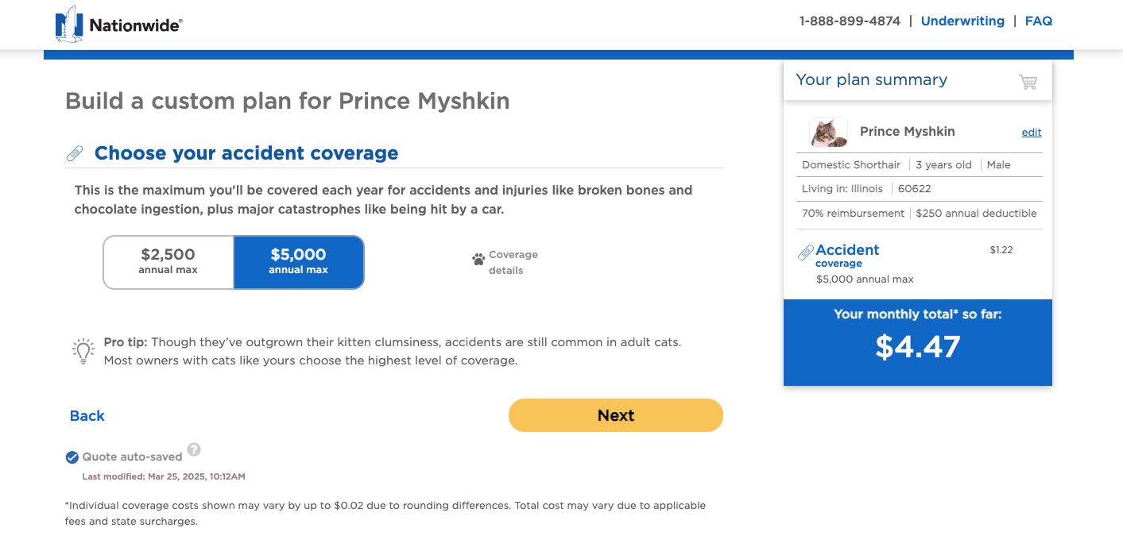
Task: Click the bandage icon in plan summary
Action: [x=805, y=252]
